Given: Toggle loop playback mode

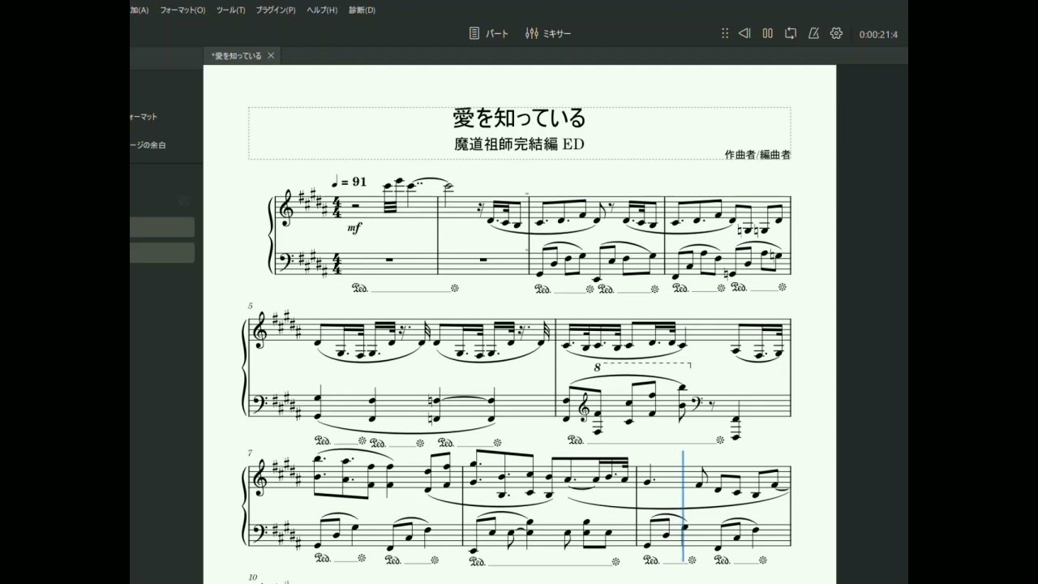Looking at the screenshot, I should (790, 33).
